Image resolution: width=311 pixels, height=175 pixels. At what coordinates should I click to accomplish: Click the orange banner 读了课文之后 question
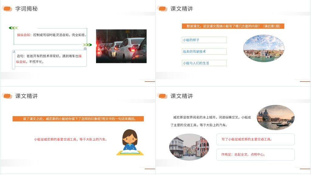(x=78, y=119)
